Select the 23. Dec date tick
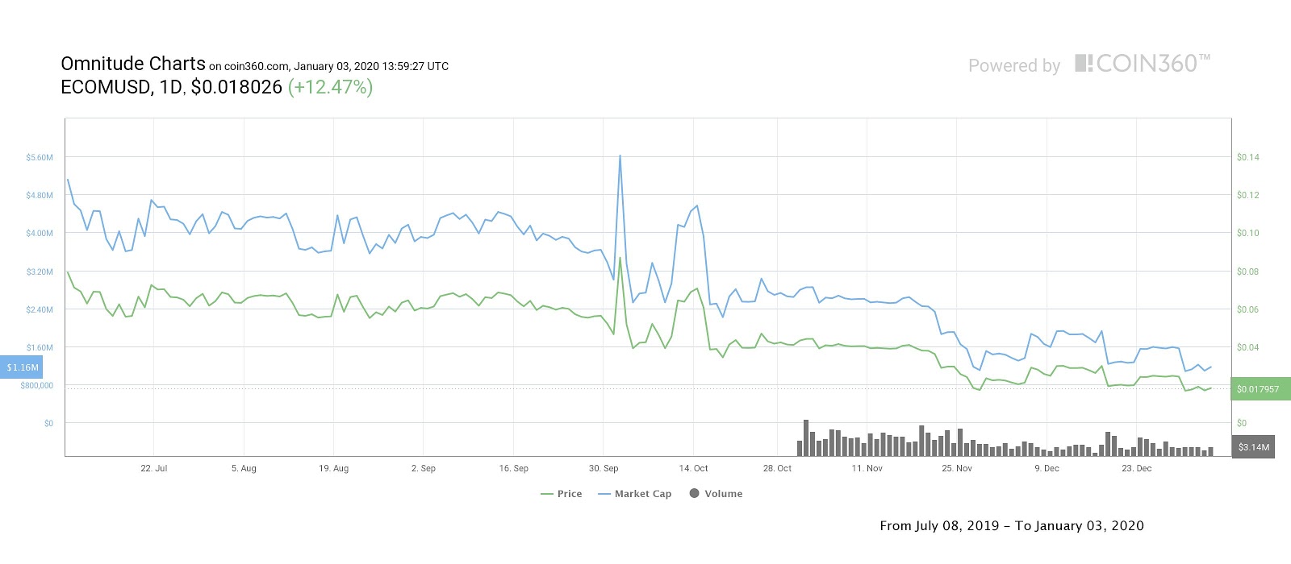 coord(1137,468)
